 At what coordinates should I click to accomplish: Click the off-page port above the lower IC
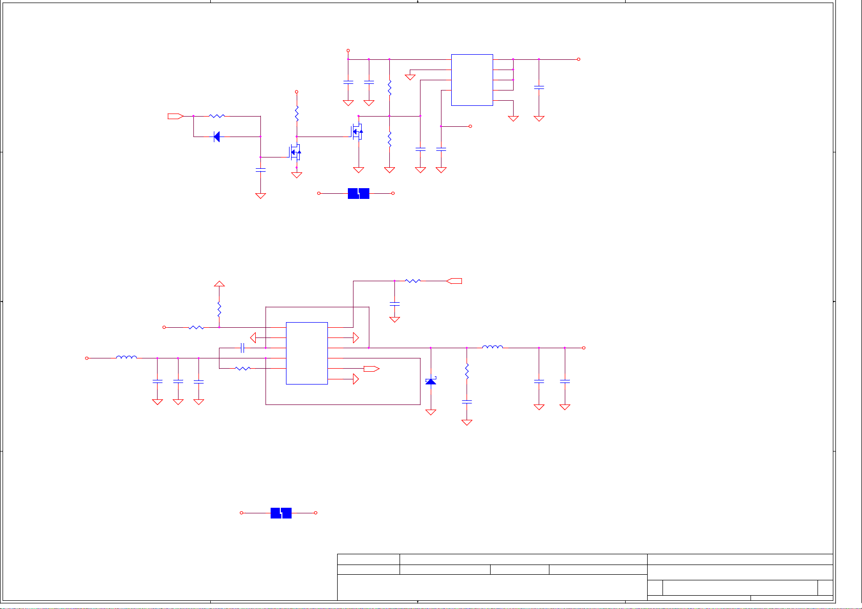point(454,281)
